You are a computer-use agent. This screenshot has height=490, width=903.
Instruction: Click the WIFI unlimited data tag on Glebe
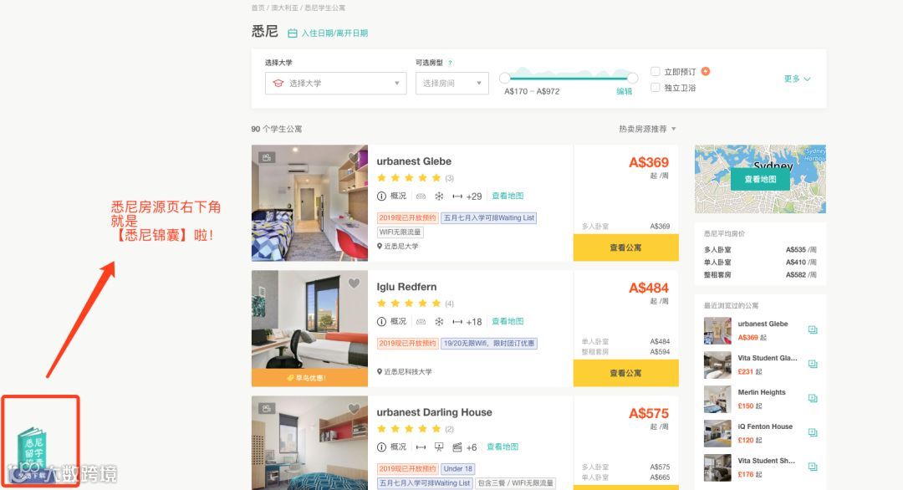tap(400, 232)
